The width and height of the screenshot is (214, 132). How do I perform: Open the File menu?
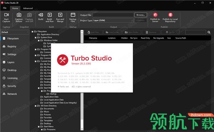[5, 8]
